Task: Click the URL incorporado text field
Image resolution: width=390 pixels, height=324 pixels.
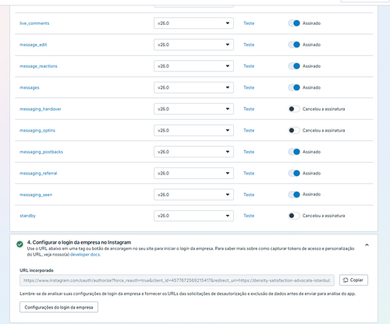Action: 177,280
